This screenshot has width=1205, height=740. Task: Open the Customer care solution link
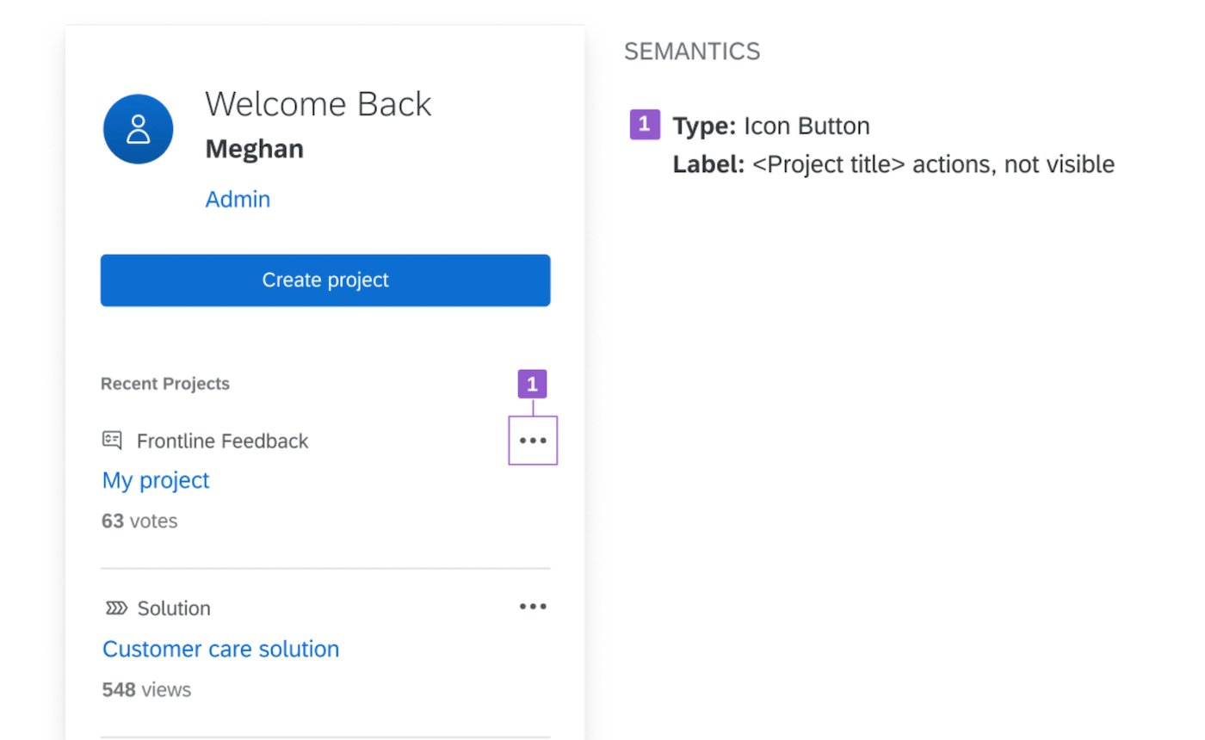click(220, 649)
